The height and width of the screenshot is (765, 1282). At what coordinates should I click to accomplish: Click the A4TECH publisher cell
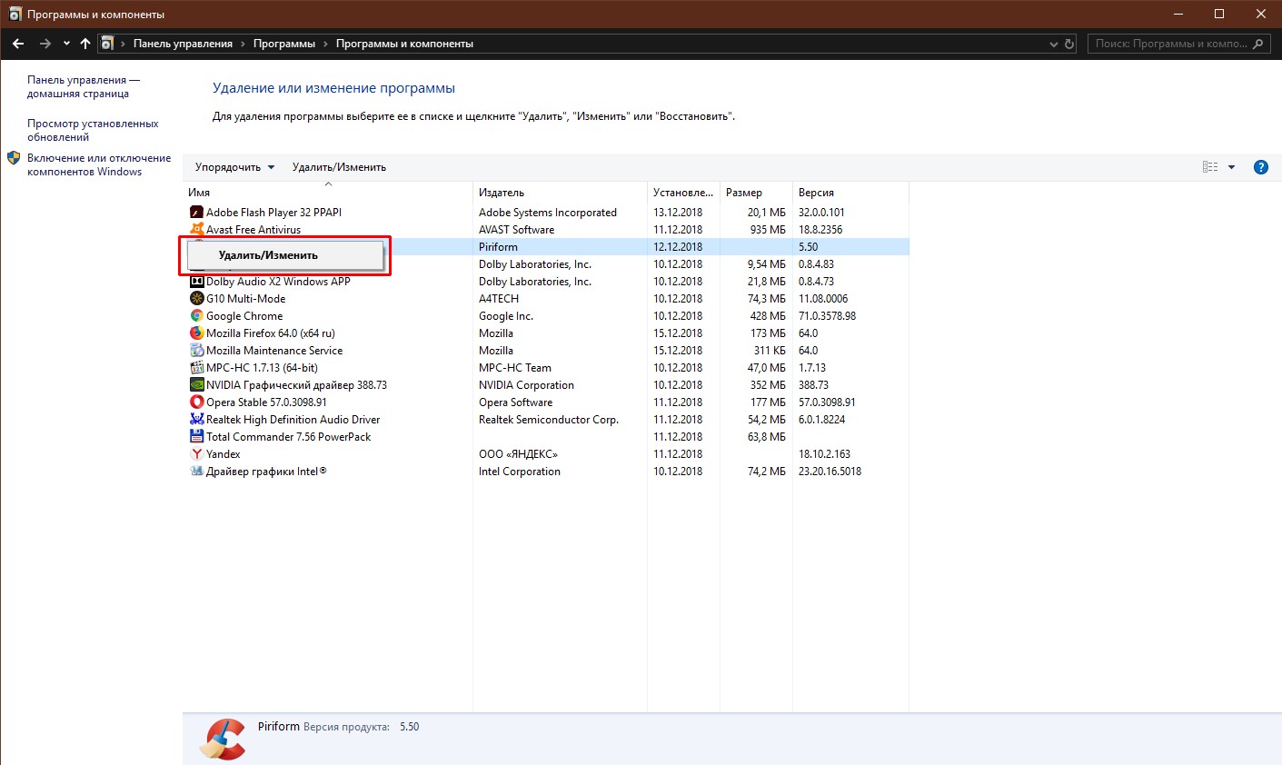click(499, 299)
